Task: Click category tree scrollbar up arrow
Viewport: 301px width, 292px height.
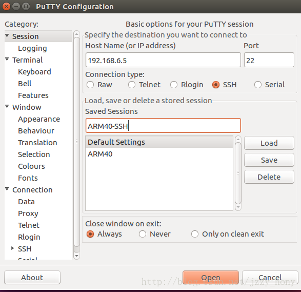Action: pyautogui.click(x=76, y=34)
